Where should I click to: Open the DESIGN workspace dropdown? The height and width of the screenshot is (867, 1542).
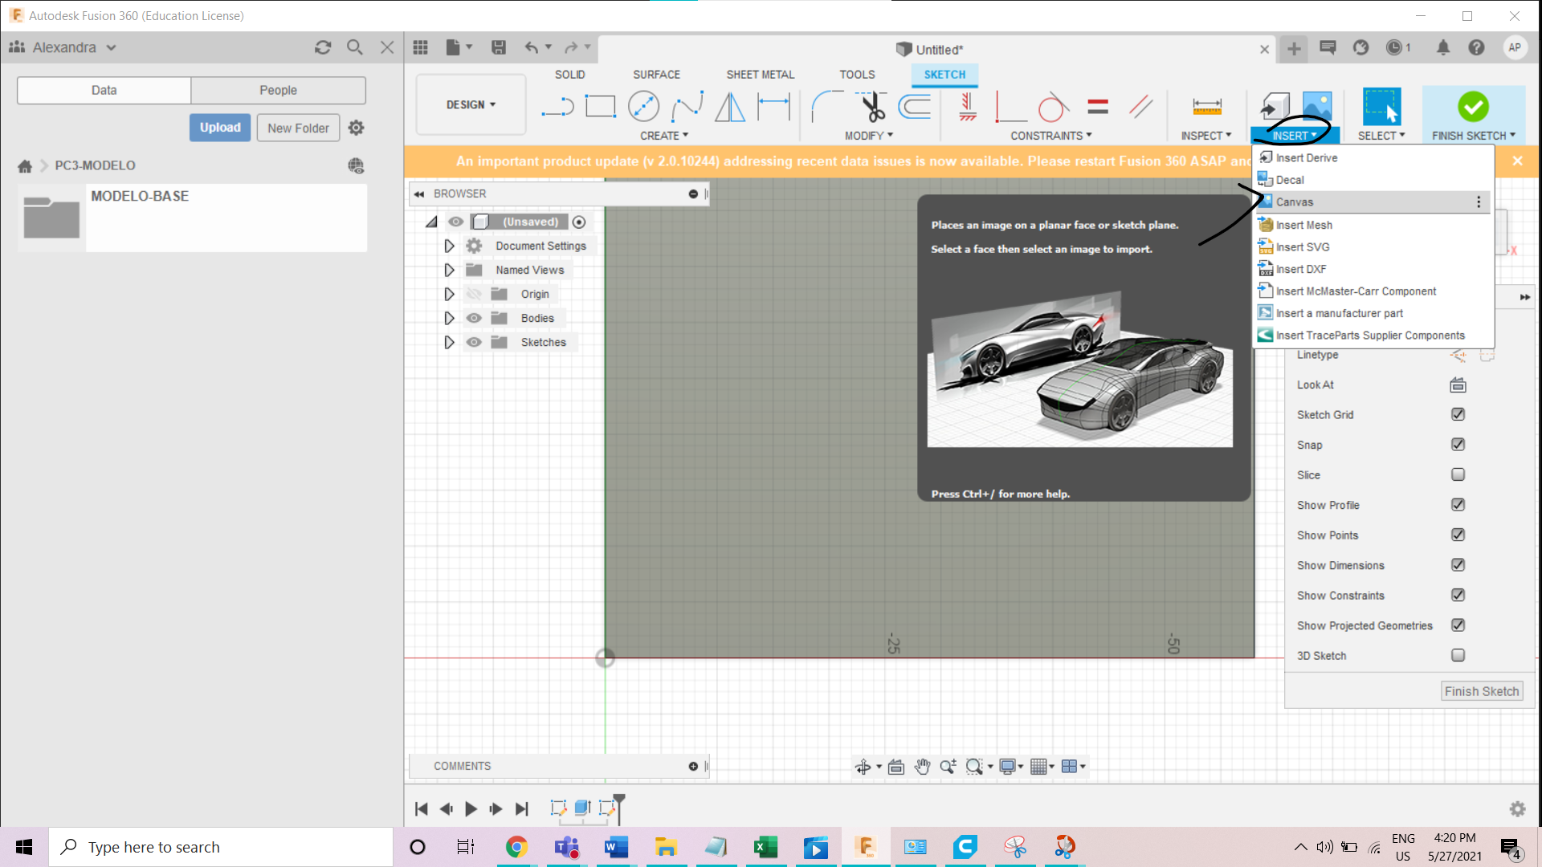click(x=471, y=105)
